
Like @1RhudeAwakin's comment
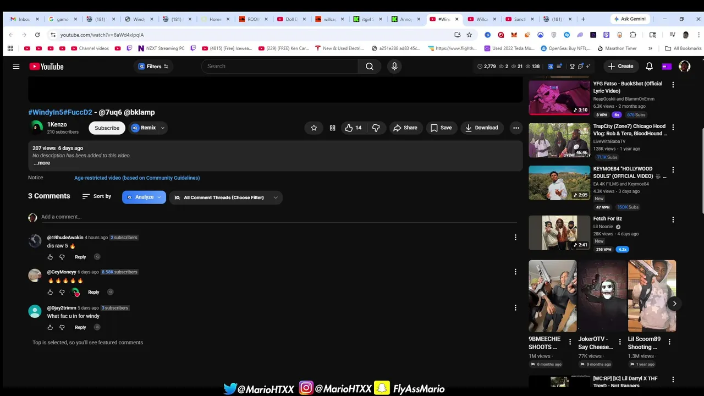[x=50, y=257]
